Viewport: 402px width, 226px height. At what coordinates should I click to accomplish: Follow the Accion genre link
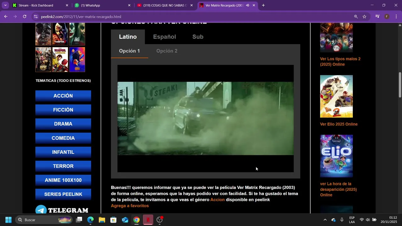(217, 200)
